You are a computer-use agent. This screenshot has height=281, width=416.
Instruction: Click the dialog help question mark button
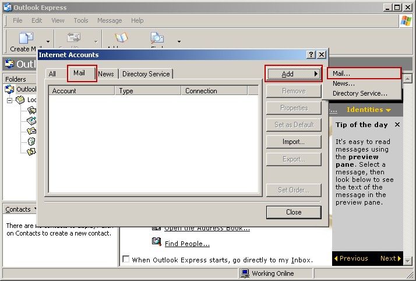[x=311, y=55]
